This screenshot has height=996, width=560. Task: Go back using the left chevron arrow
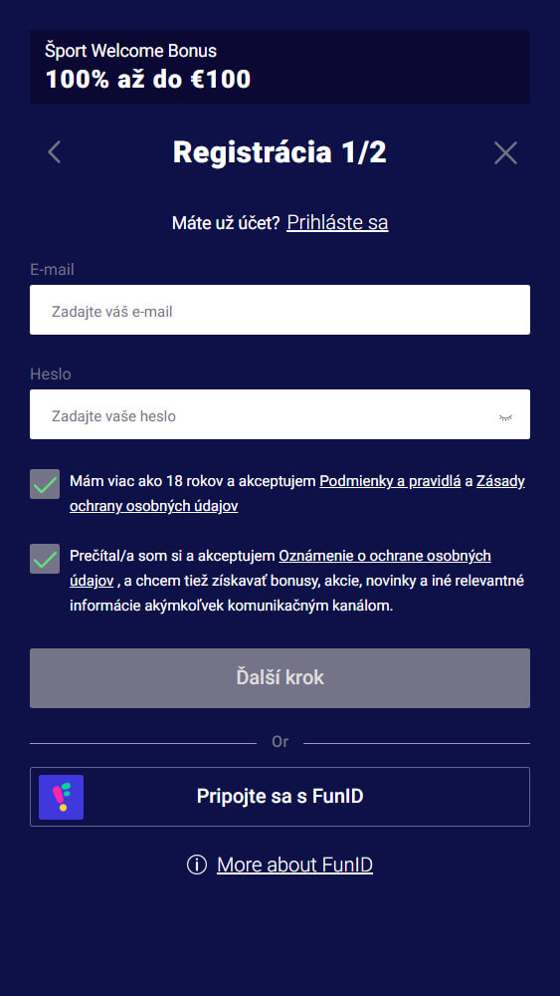[55, 152]
